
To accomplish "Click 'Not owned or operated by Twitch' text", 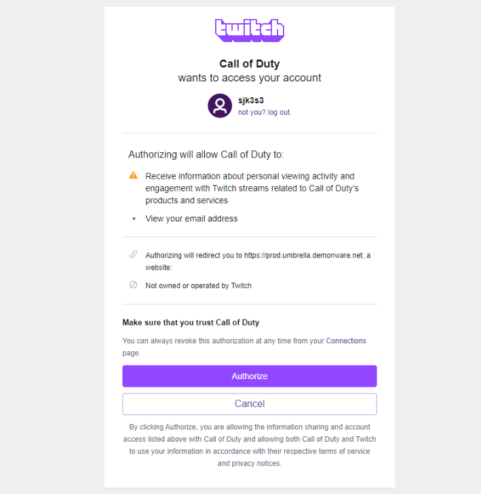I will (x=198, y=285).
